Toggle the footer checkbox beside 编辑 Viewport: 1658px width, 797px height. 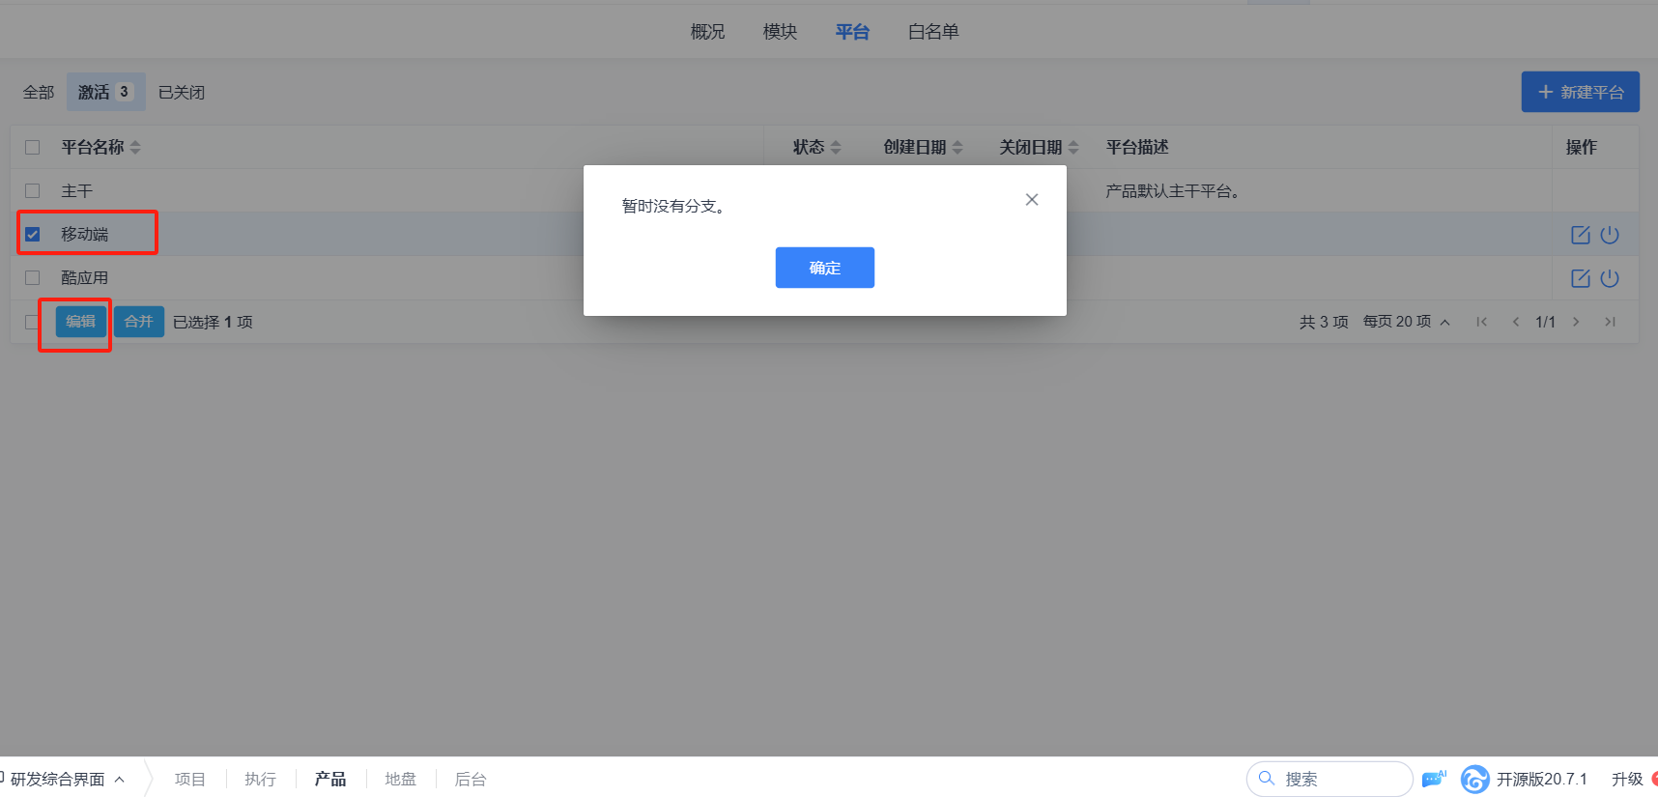pos(33,322)
